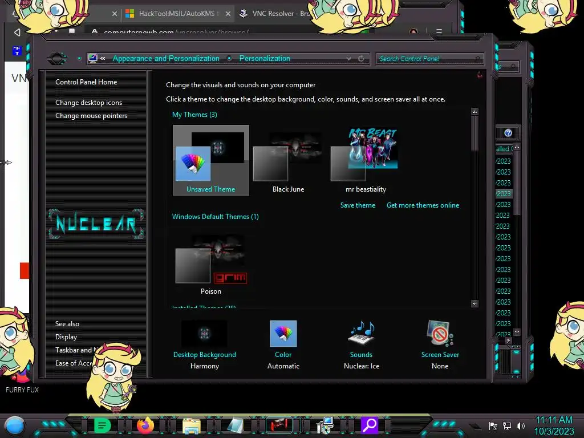Image resolution: width=584 pixels, height=438 pixels.
Task: Refresh the Personalization page
Action: tap(361, 59)
